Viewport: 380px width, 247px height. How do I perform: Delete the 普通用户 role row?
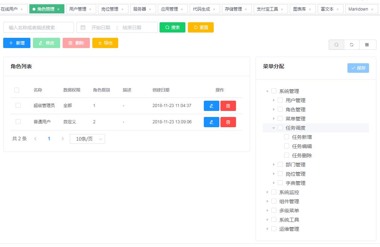[x=228, y=122]
